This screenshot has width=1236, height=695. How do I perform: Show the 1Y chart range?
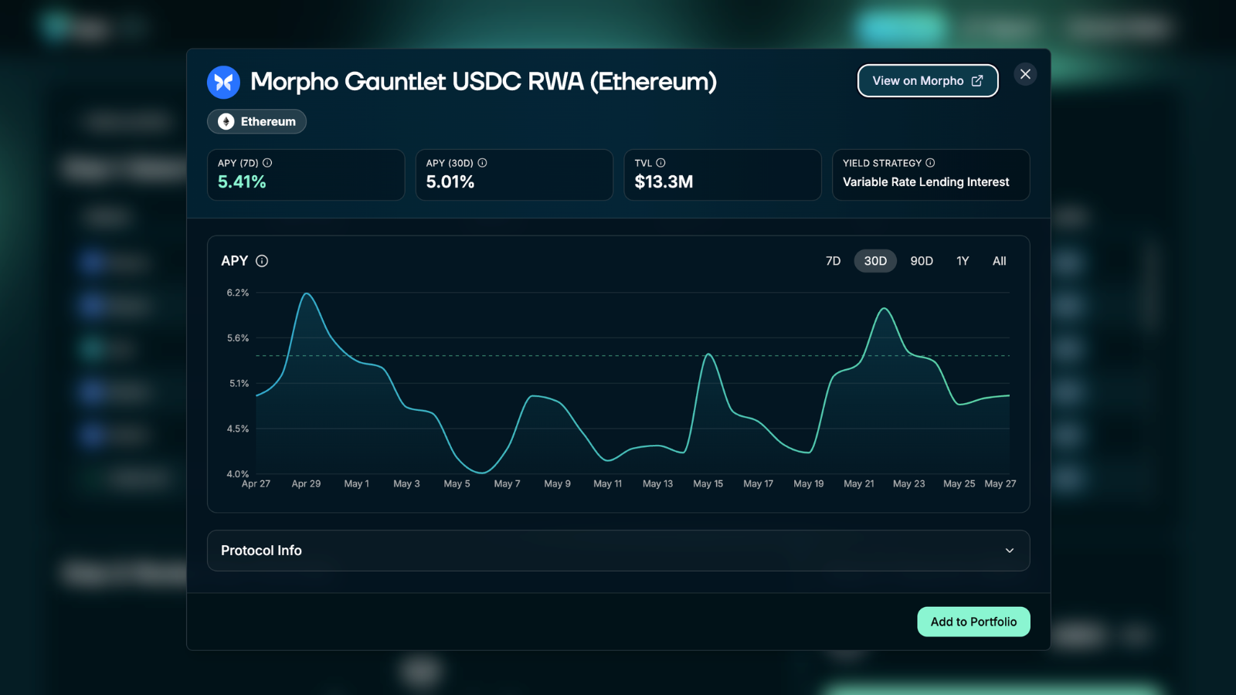[963, 261]
